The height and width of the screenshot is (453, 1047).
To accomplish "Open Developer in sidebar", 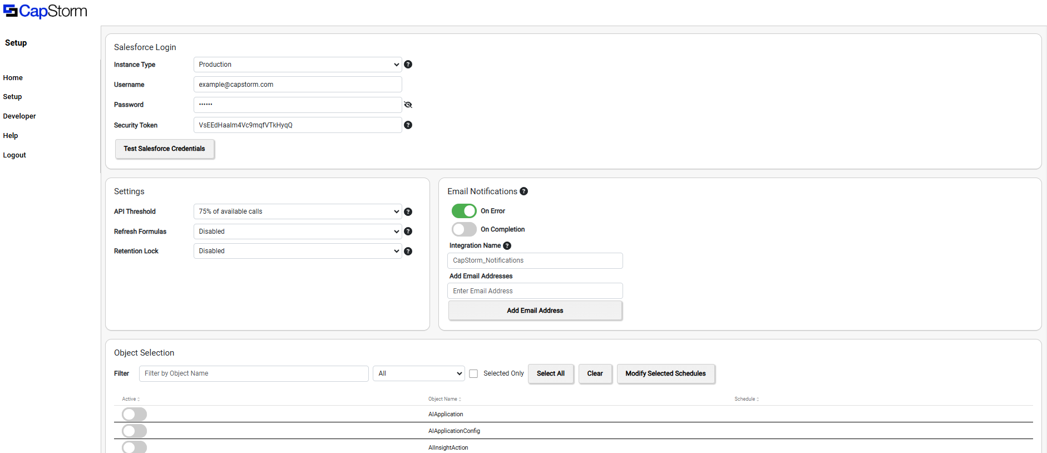I will coord(19,116).
